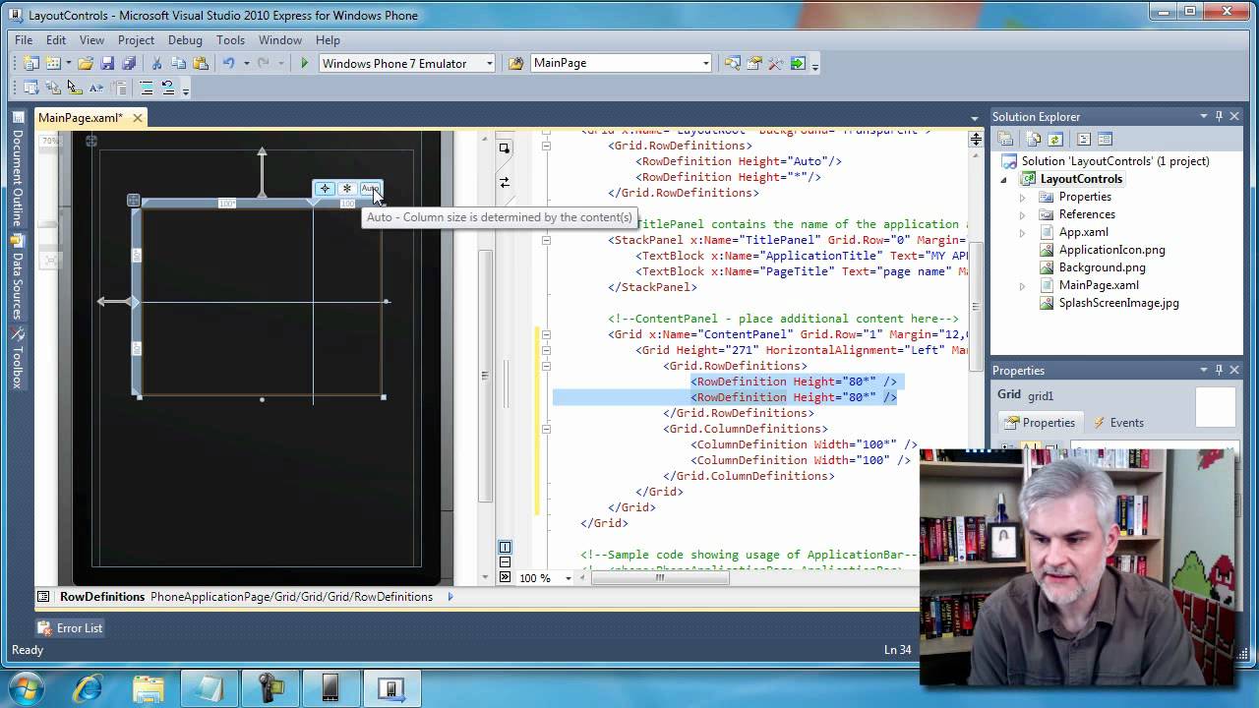Click the Find in Files icon beside MainPage box
Image resolution: width=1259 pixels, height=708 pixels.
coord(515,63)
